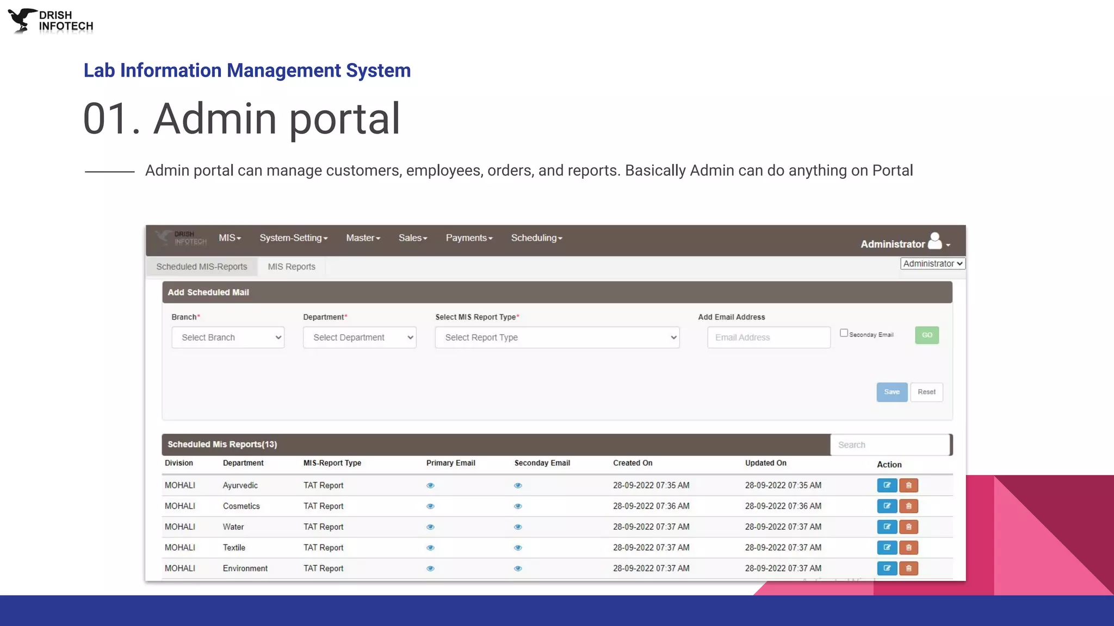Delete the Water TAT Report row
The height and width of the screenshot is (626, 1114).
pos(908,527)
